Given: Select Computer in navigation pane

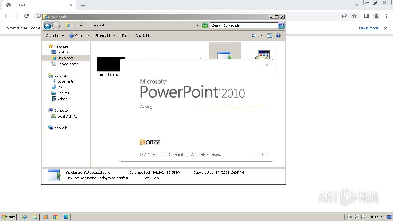Looking at the screenshot, I should (x=61, y=110).
